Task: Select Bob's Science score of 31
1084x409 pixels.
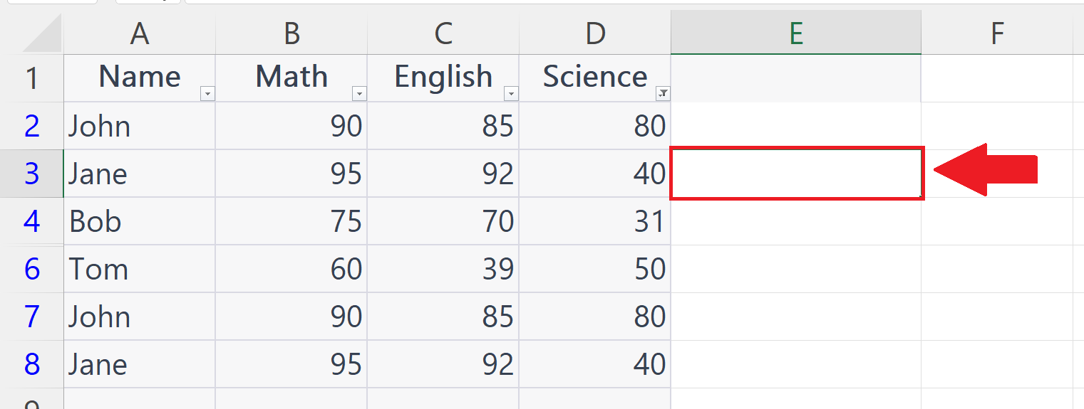Action: (x=595, y=221)
